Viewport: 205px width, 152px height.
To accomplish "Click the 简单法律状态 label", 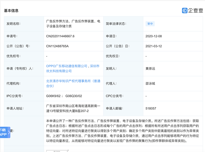I will pos(116,24).
